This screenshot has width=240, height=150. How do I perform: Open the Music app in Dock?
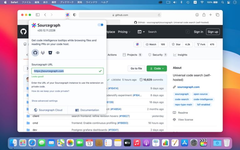(x=137, y=143)
